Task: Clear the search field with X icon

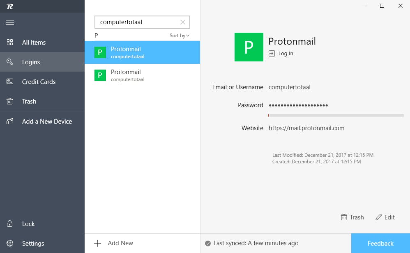Action: tap(183, 22)
